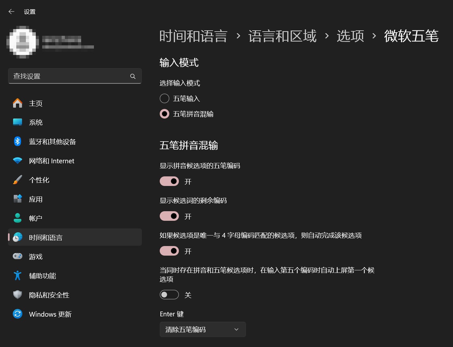453x347 pixels.
Task: Click the blurred user profile avatar
Action: (x=23, y=42)
